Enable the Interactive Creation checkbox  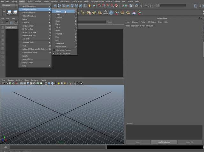(54, 50)
